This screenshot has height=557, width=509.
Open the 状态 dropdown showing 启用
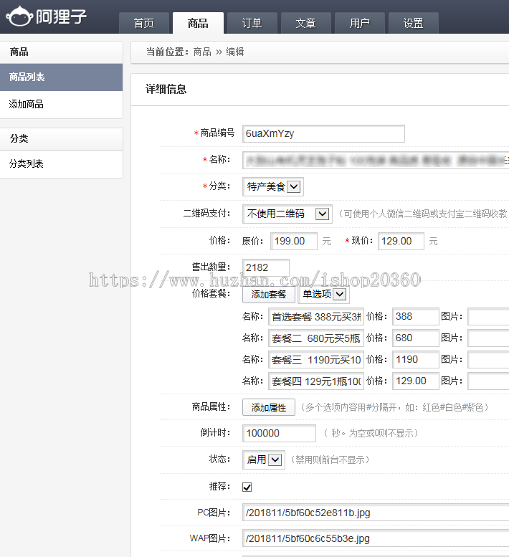264,460
